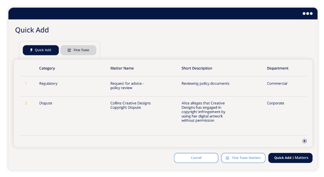
Task: Click the lightning bolt icon on Quick Add
Action: [x=31, y=50]
